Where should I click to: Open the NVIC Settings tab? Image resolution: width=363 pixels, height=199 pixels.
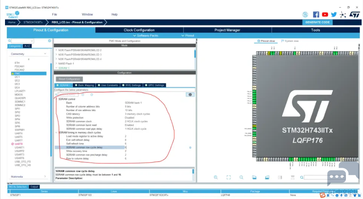(131, 85)
